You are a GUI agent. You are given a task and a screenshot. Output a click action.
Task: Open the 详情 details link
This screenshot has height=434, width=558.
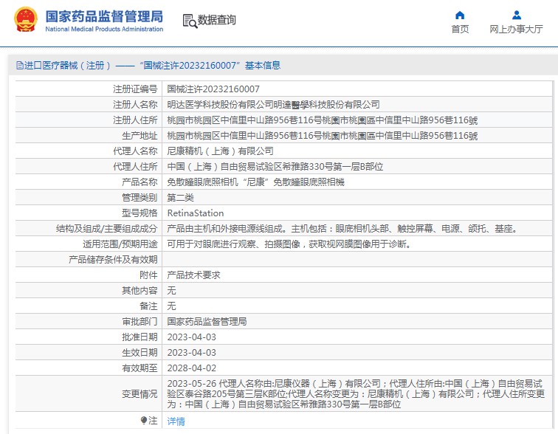click(176, 421)
